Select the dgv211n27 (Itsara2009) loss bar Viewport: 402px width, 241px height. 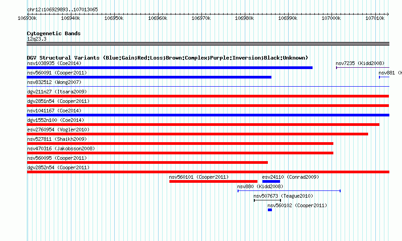tap(208, 96)
